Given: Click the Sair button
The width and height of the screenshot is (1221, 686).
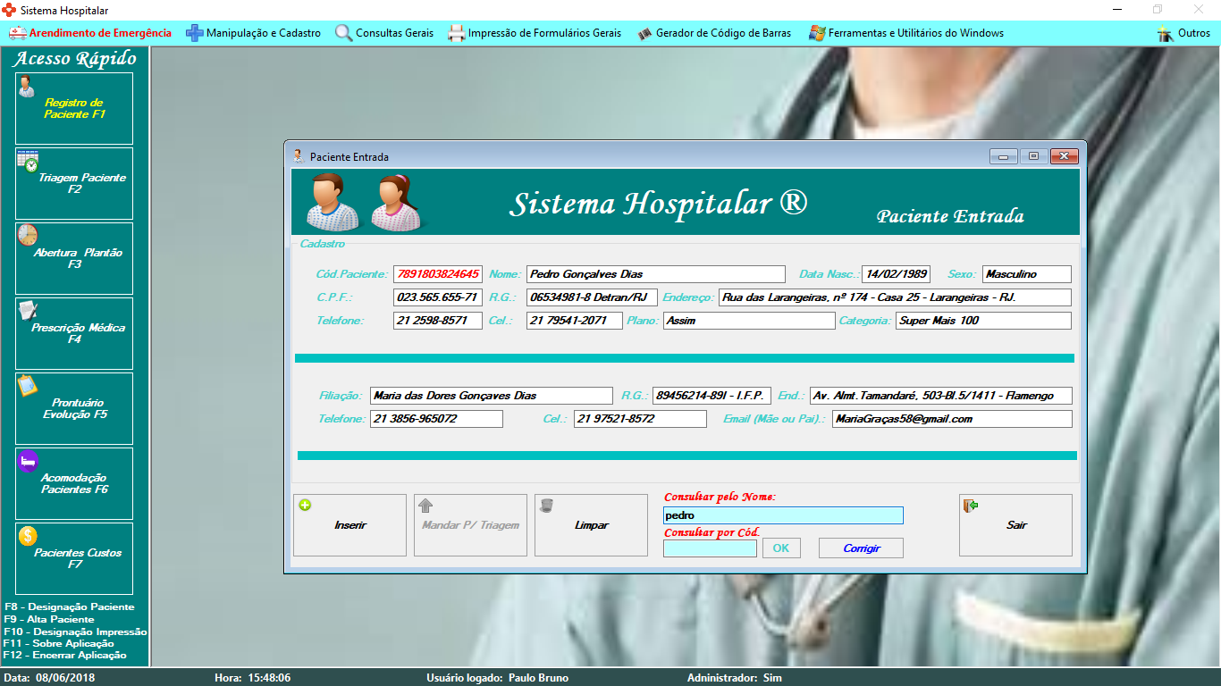Looking at the screenshot, I should tap(1015, 525).
